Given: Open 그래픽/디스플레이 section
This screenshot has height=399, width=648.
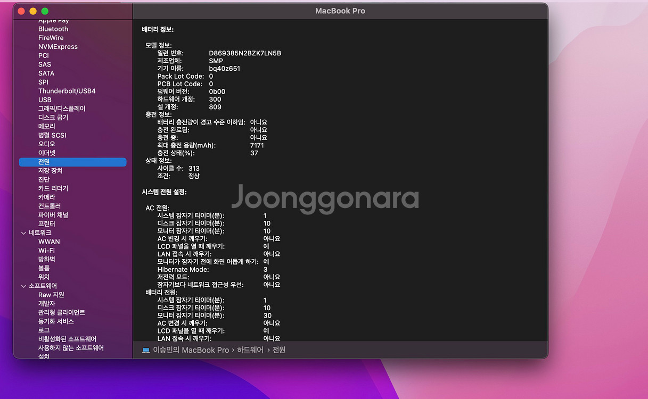Looking at the screenshot, I should [62, 109].
